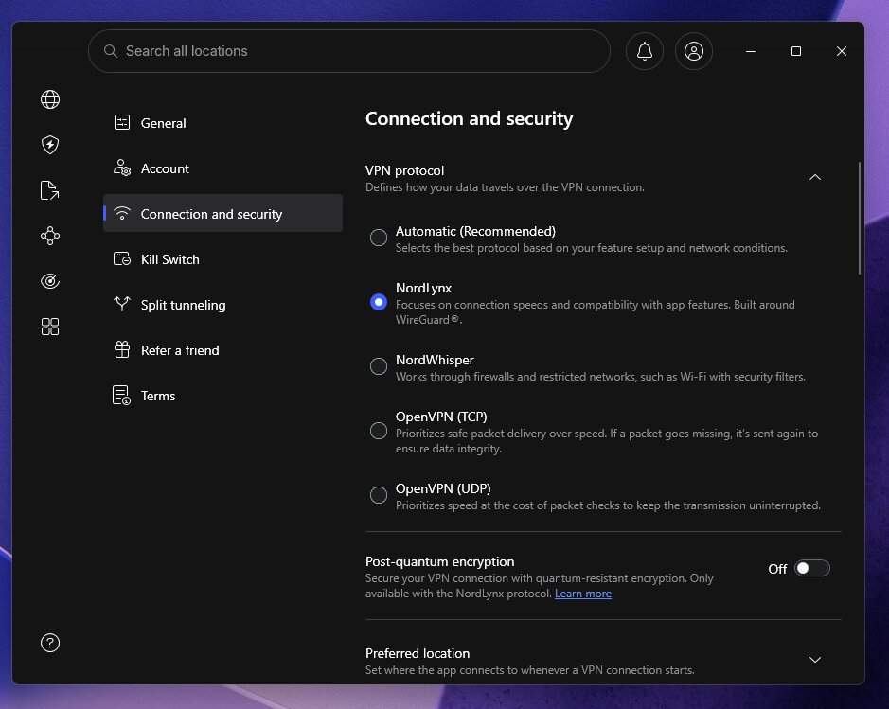Screen dimensions: 889x709
Task: Click the Split tunneling fork icon
Action: coord(122,304)
